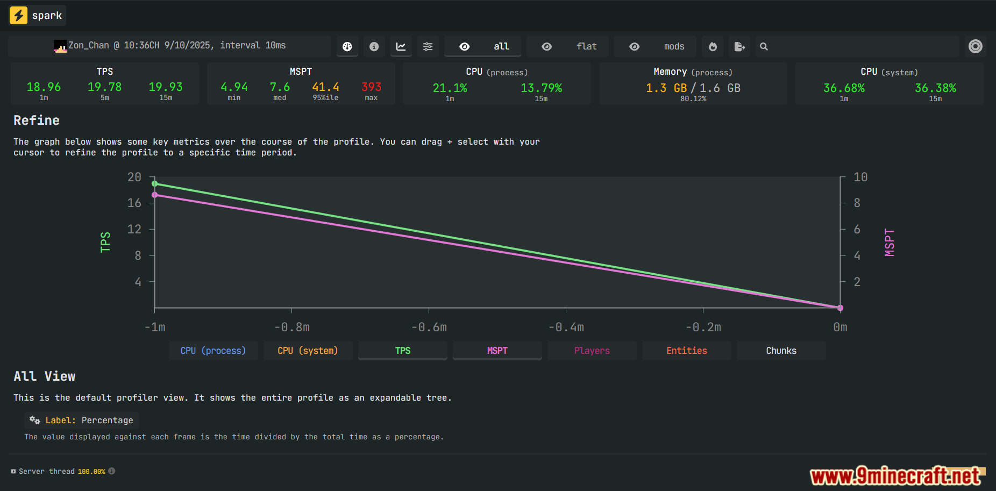Click the Chunks graph button

point(781,351)
